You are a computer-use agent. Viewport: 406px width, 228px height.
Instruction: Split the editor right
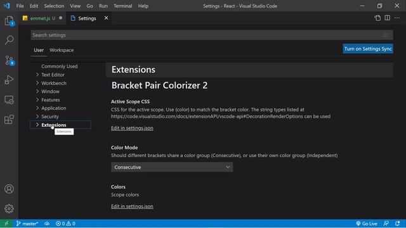coord(388,18)
